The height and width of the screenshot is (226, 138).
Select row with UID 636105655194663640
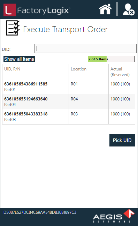click(x=69, y=101)
